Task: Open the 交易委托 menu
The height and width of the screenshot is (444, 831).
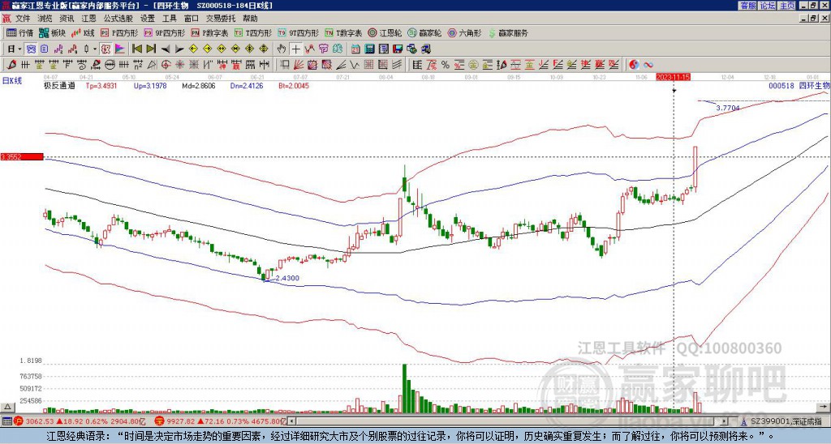Action: [x=221, y=19]
